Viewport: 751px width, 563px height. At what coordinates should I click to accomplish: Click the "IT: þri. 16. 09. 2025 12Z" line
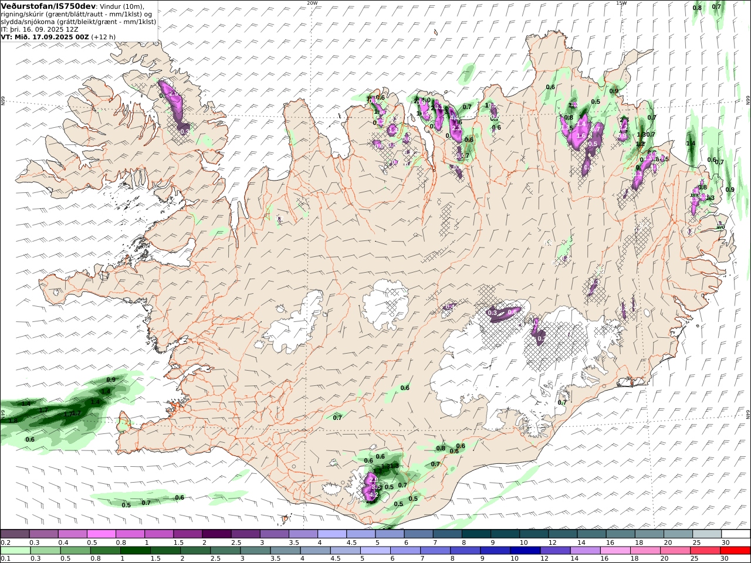pos(39,29)
